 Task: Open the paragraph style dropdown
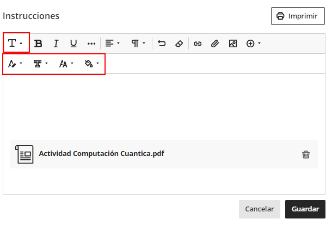[x=138, y=43]
